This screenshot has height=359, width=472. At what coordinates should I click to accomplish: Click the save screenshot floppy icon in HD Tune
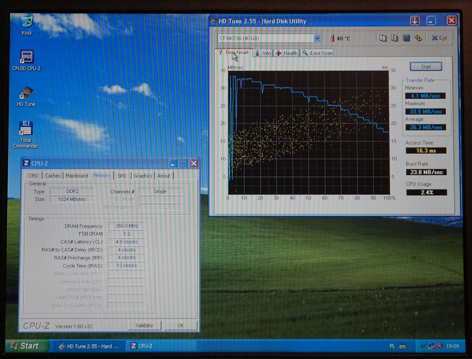[x=407, y=38]
